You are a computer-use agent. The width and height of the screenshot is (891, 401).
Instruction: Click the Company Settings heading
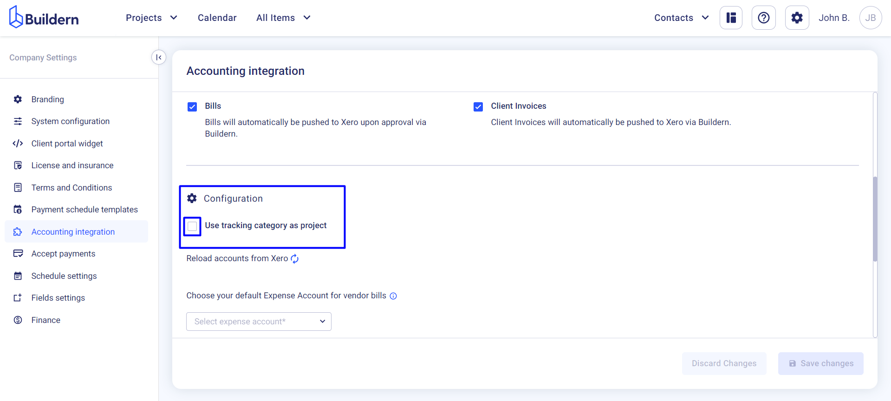point(43,58)
